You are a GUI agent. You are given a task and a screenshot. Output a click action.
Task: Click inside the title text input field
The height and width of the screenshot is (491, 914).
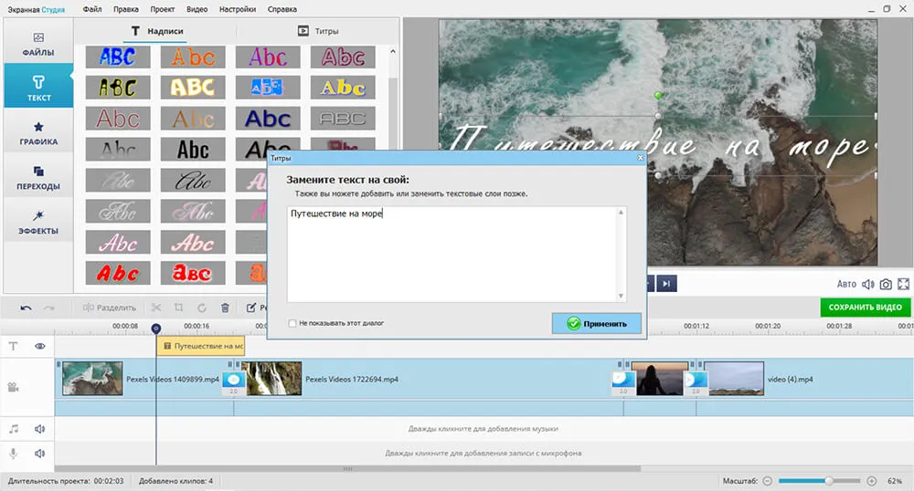pos(456,254)
